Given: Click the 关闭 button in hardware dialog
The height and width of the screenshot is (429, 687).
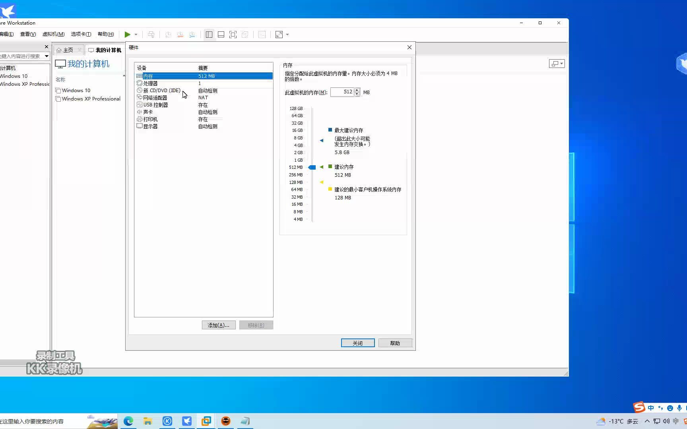Looking at the screenshot, I should [358, 343].
